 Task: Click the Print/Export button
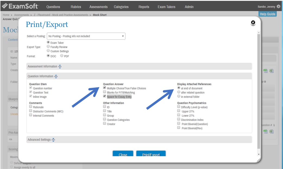pos(151,154)
